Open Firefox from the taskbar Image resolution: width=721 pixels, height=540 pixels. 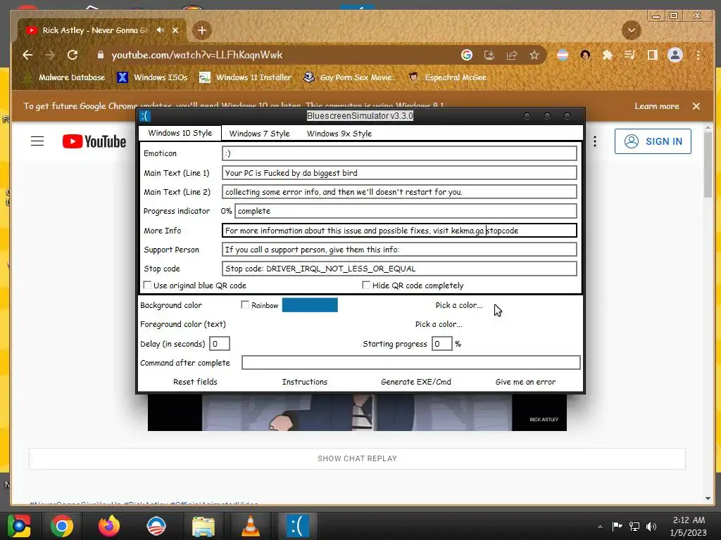109,526
